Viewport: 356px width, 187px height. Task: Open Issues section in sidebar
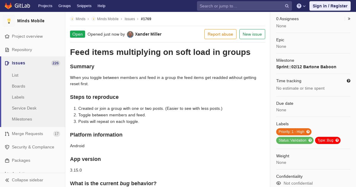pyautogui.click(x=18, y=63)
